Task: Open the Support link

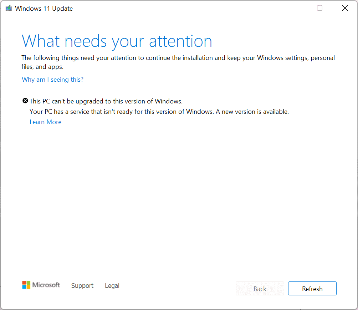Action: click(x=82, y=285)
